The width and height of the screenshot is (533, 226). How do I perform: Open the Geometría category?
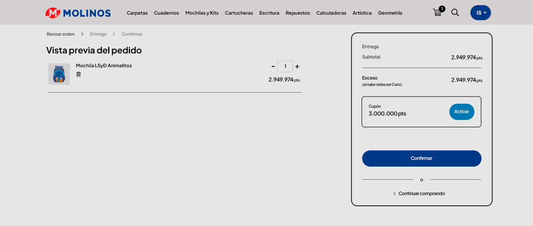click(390, 13)
